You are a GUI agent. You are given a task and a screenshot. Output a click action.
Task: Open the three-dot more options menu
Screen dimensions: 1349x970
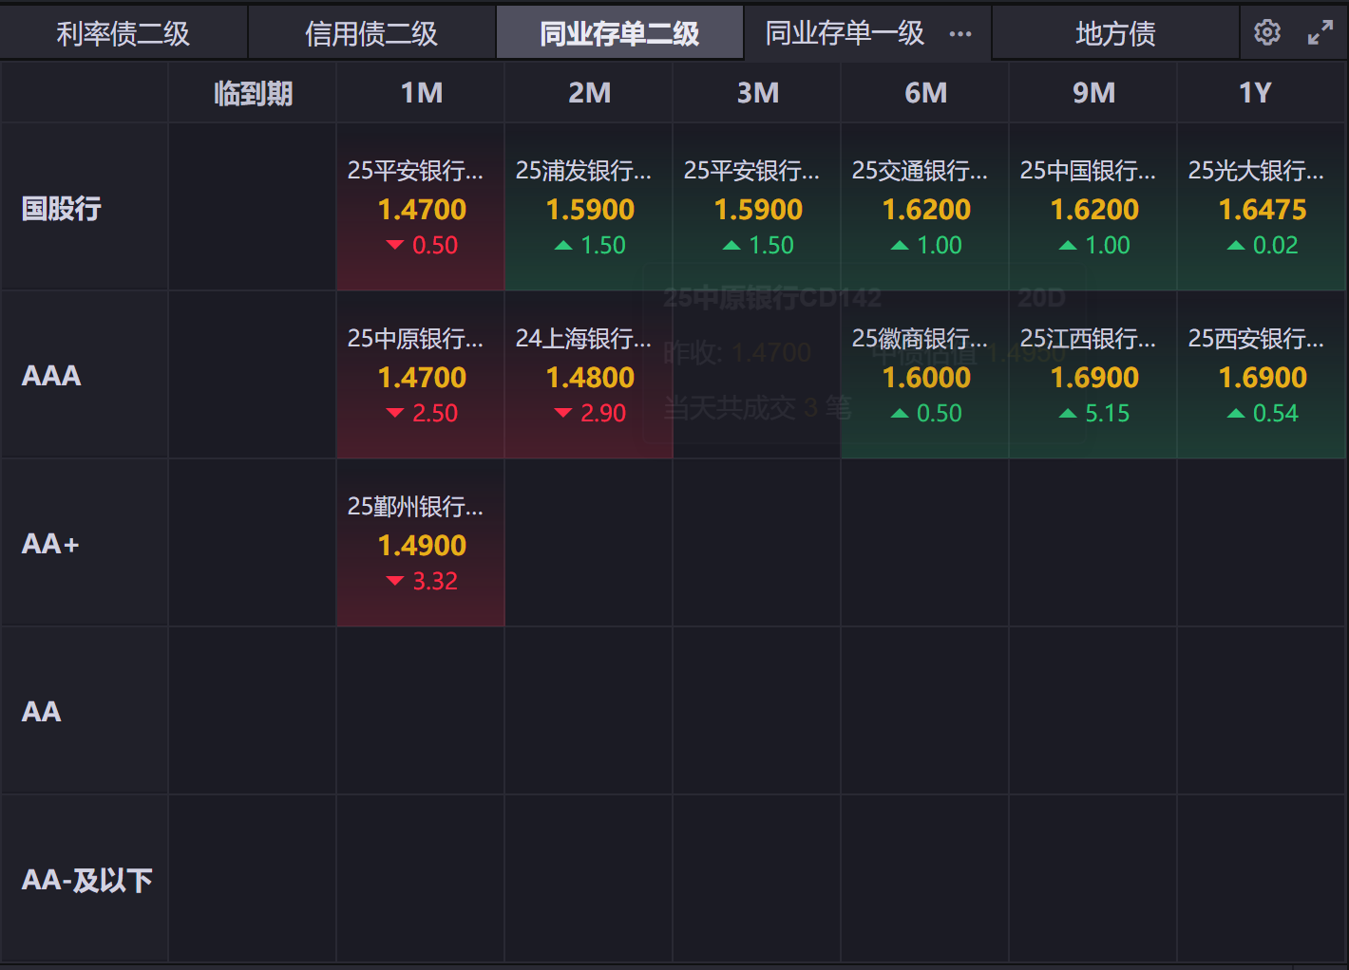click(960, 34)
